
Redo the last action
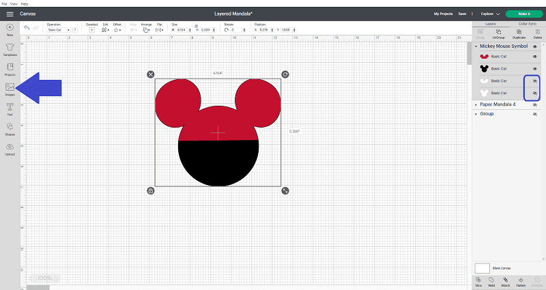click(35, 28)
